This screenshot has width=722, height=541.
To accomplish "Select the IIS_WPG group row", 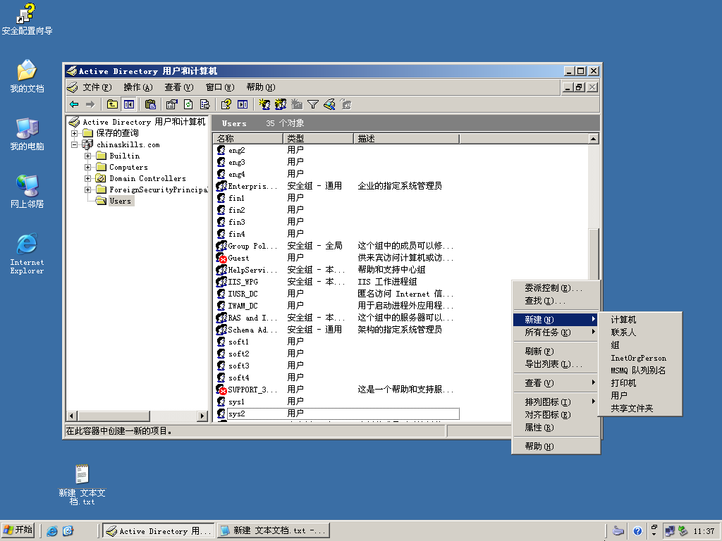I will (336, 282).
